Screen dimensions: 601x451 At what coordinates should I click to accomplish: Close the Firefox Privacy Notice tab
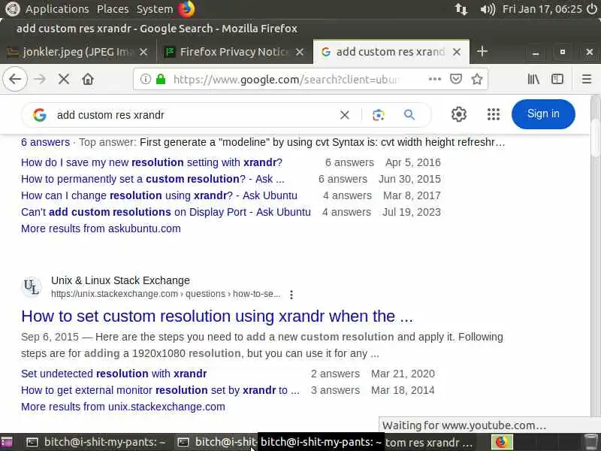[x=300, y=52]
